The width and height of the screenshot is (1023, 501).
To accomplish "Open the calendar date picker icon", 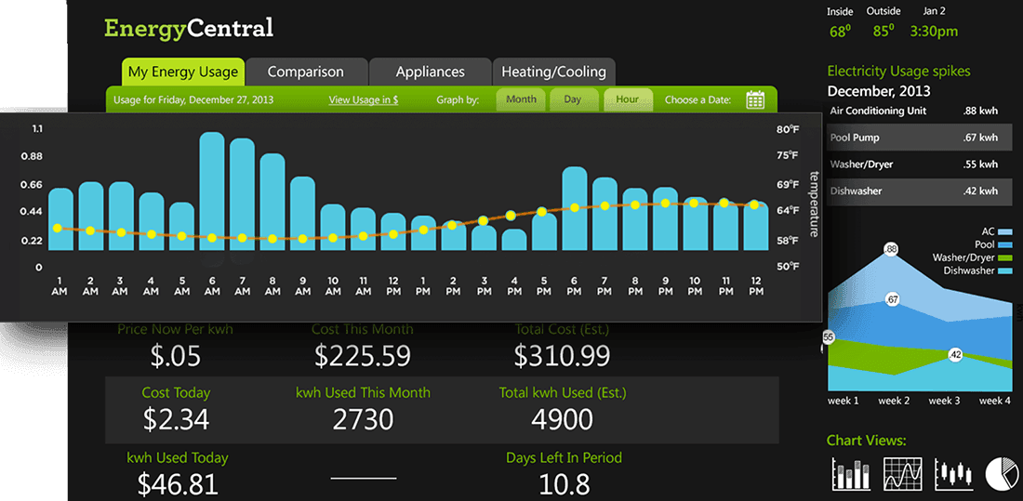I will coord(755,99).
